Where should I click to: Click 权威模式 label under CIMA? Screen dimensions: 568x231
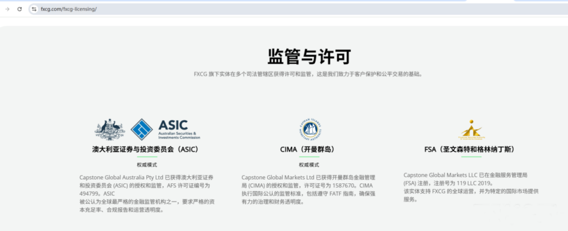(309, 165)
